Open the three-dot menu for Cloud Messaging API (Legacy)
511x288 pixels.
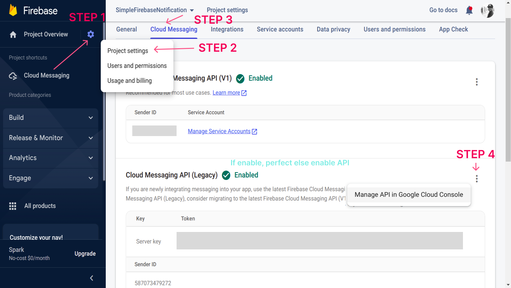pyautogui.click(x=477, y=179)
